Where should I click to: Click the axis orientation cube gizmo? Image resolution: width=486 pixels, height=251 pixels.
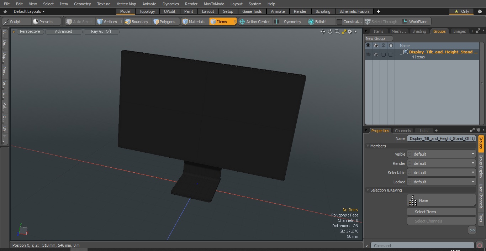coord(23,230)
